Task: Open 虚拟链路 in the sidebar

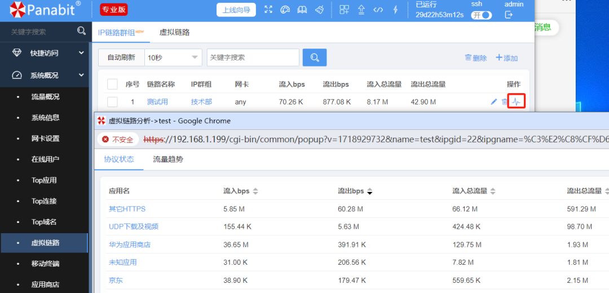Action: point(45,243)
